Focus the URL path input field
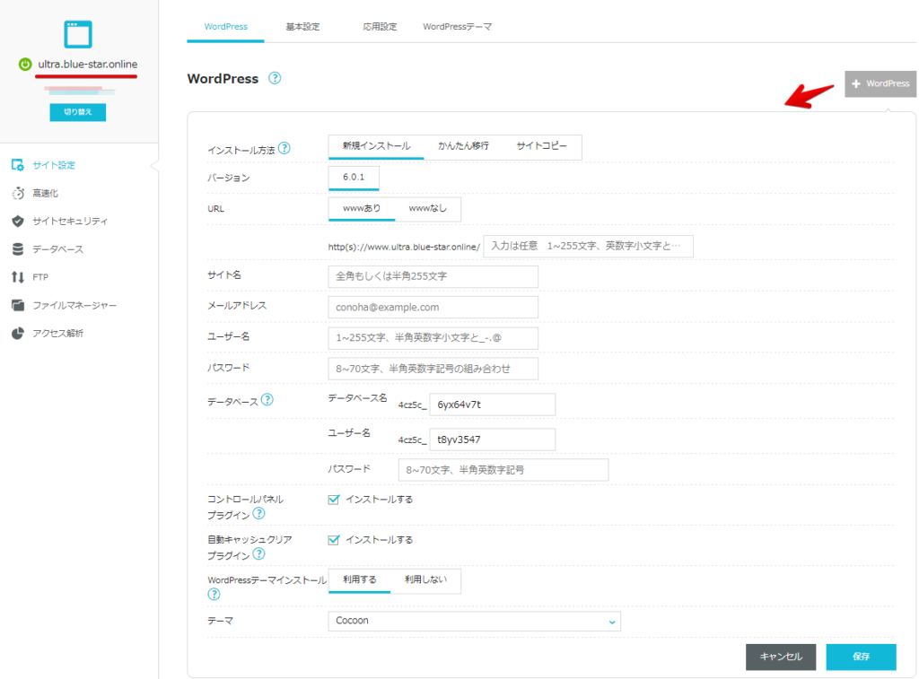The width and height of the screenshot is (919, 679). [589, 246]
